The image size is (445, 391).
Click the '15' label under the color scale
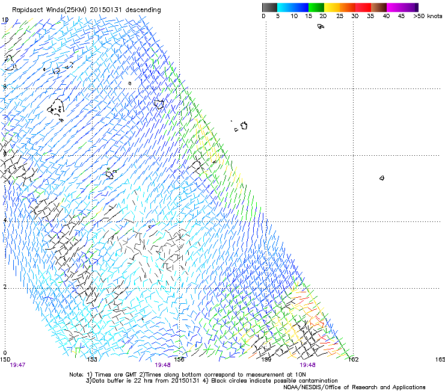coord(308,16)
